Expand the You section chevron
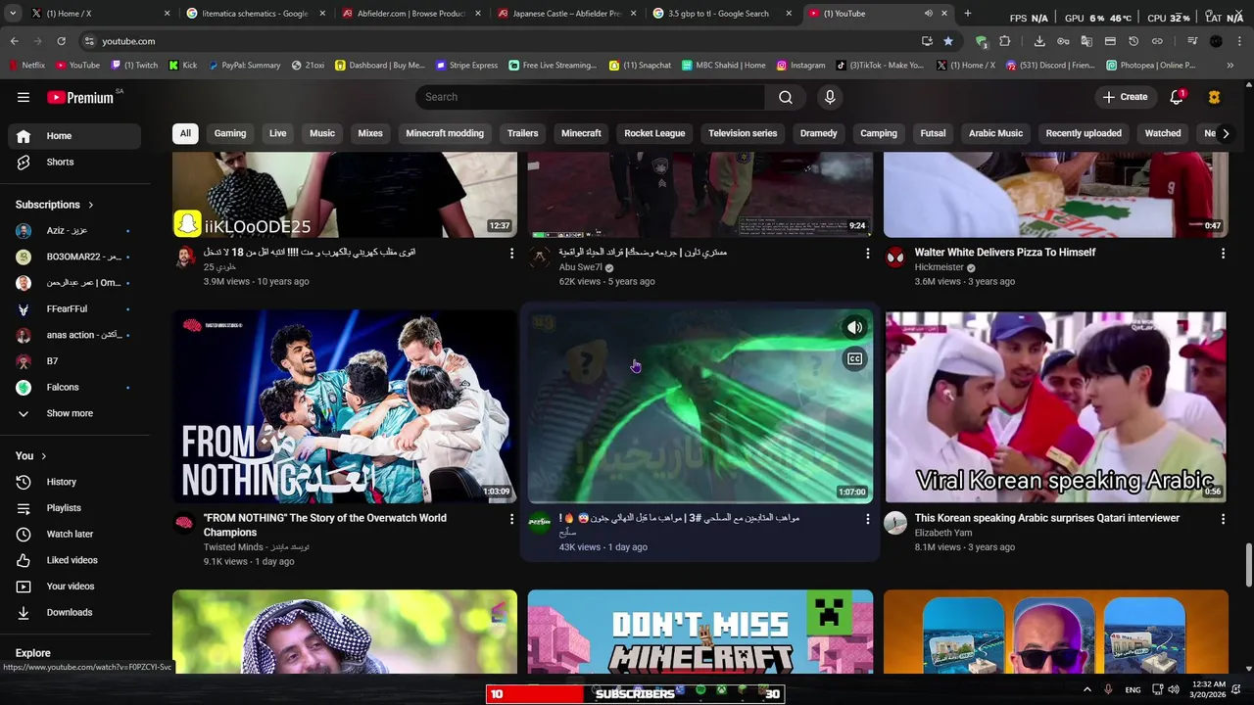This screenshot has width=1254, height=705. click(43, 456)
